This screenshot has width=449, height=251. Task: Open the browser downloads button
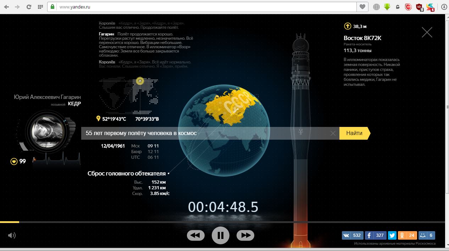tap(444, 7)
